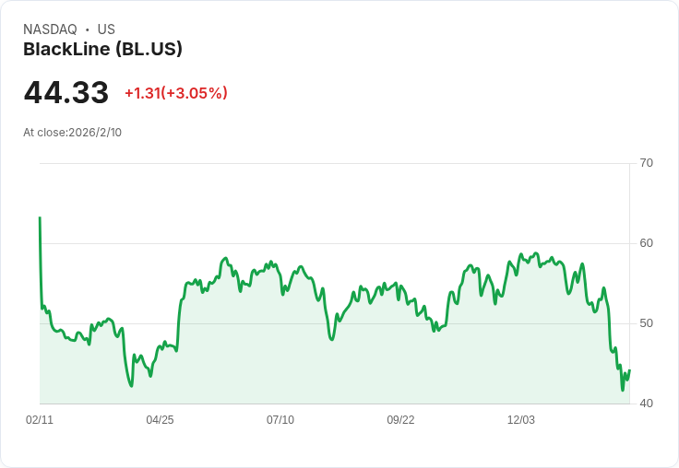Select the 04/25 date axis label
The image size is (679, 468).
tap(160, 420)
